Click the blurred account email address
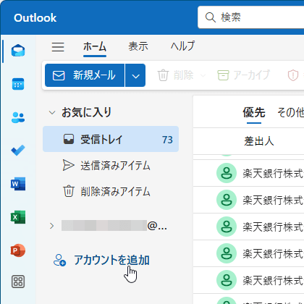304x304 pixels. [x=114, y=226]
